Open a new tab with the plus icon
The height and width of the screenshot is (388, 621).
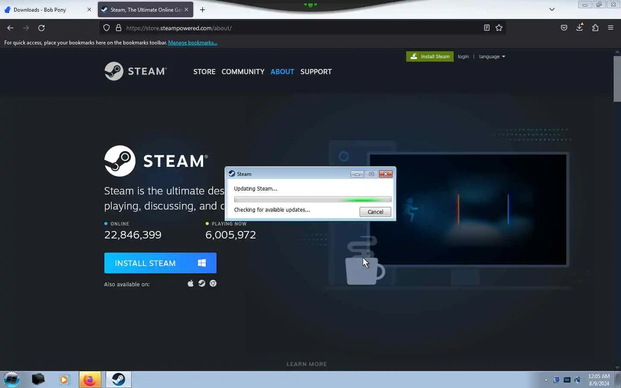(x=203, y=9)
